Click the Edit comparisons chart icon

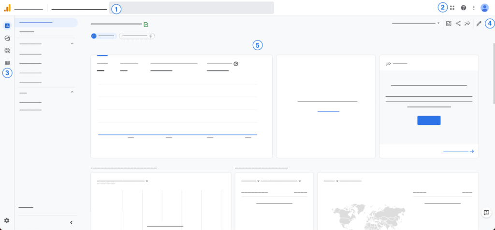449,23
